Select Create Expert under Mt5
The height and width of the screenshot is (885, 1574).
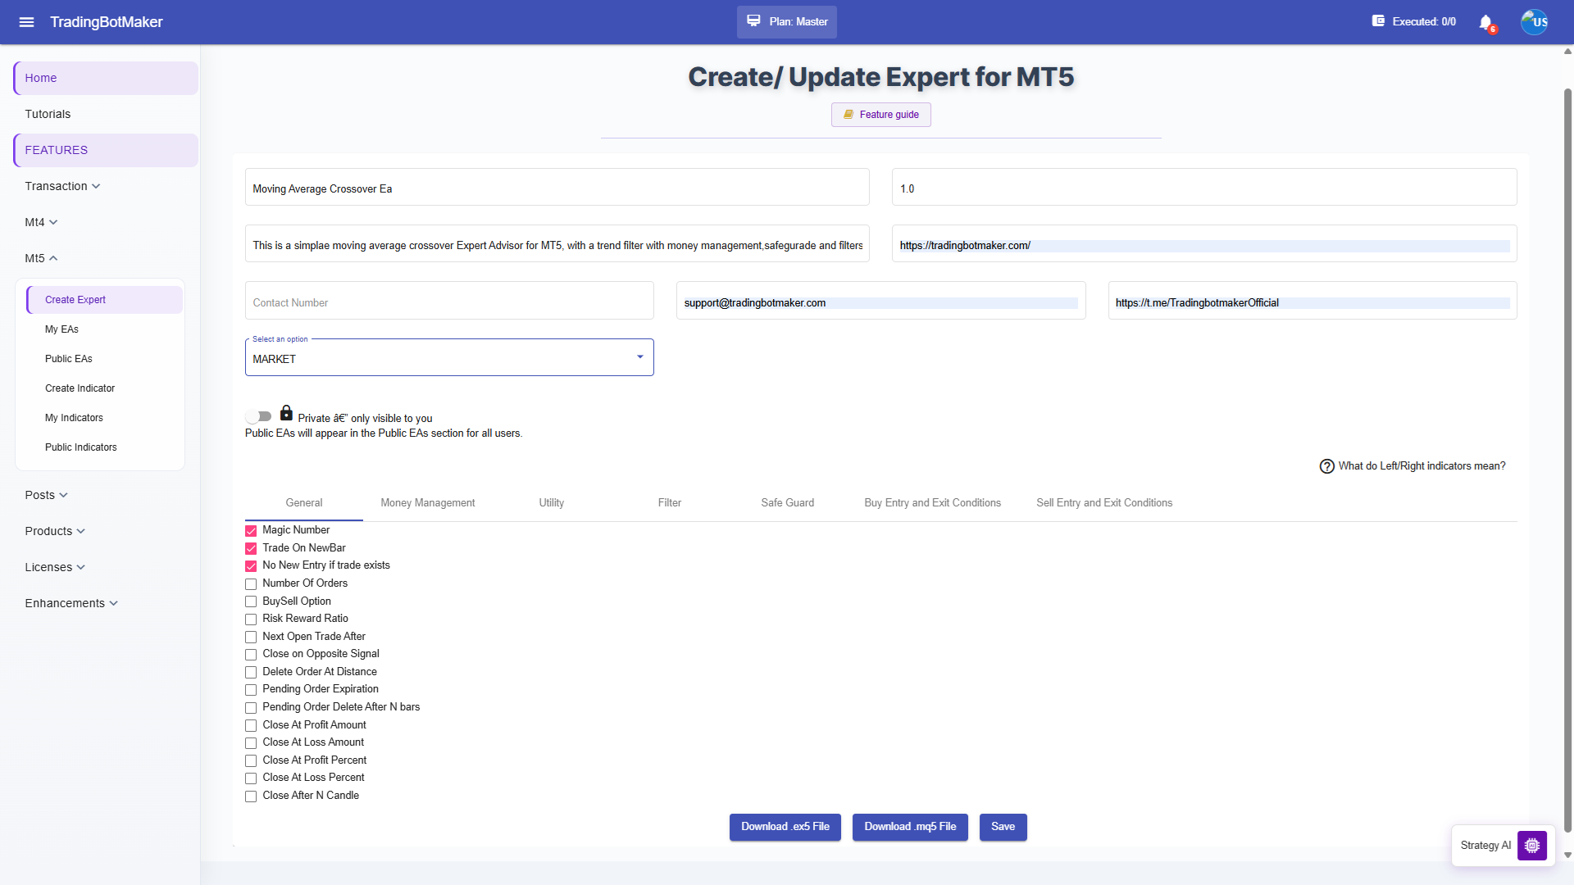tap(105, 300)
